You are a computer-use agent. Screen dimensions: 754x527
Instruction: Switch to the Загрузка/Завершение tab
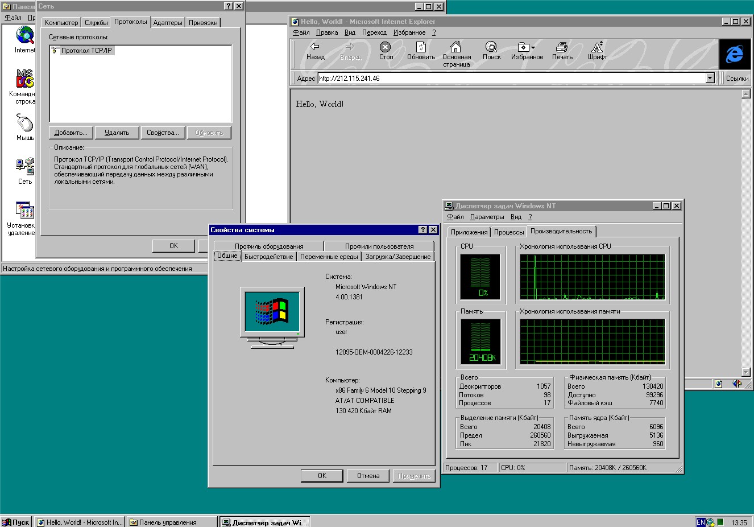point(398,257)
